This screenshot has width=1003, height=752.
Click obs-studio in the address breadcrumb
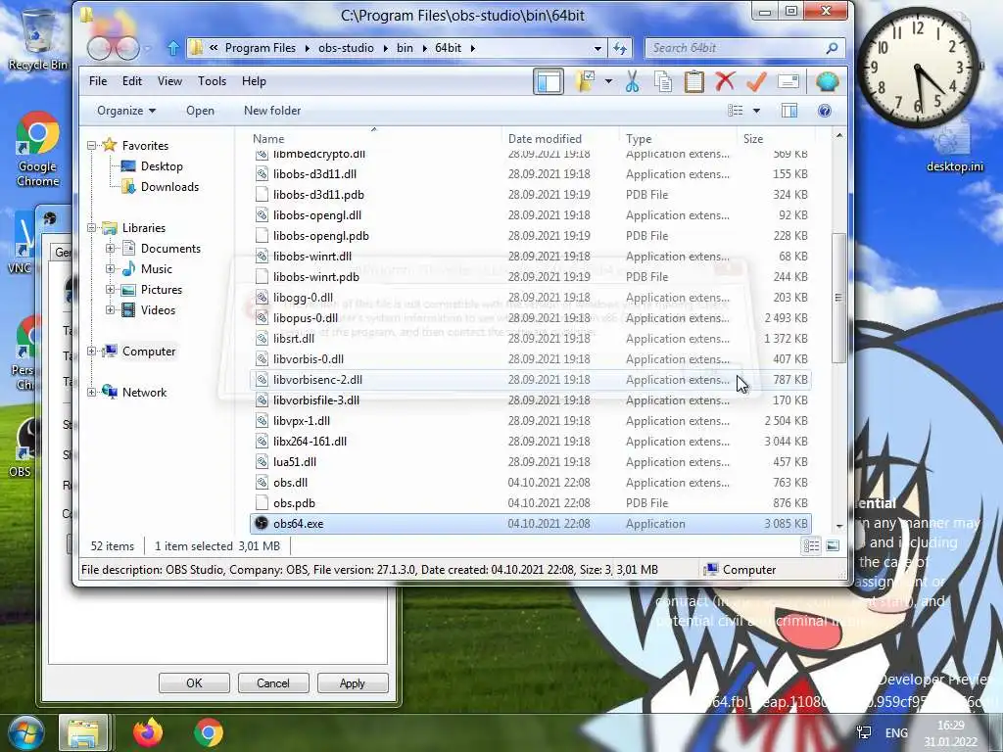(x=346, y=48)
